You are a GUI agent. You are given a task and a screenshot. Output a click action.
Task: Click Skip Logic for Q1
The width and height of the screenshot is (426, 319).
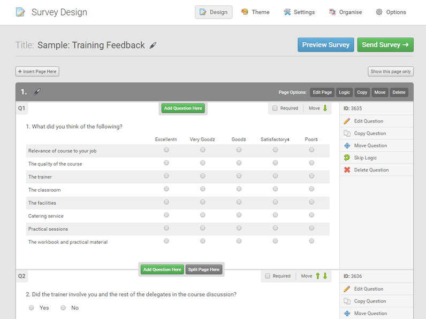365,158
